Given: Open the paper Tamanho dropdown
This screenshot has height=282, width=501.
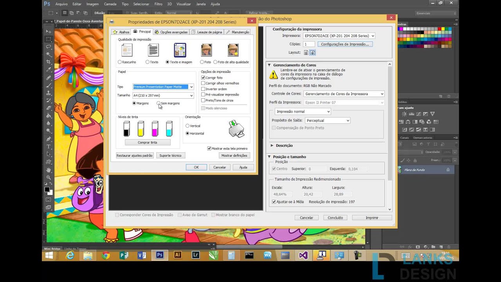Looking at the screenshot, I should coord(164,96).
